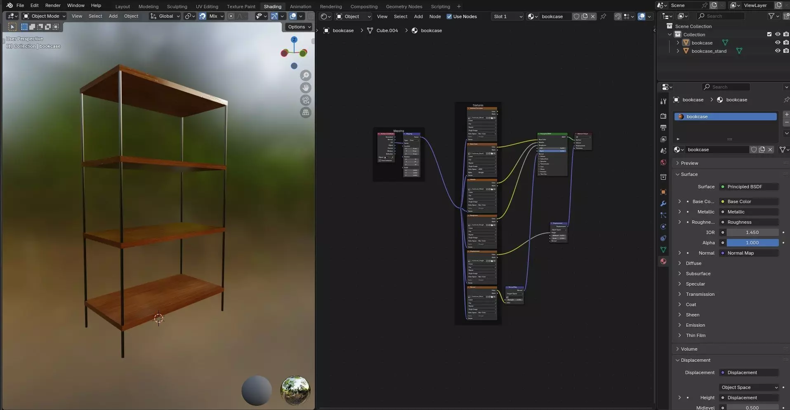Open Object Mode dropdown in viewport
The height and width of the screenshot is (410, 790).
point(45,16)
